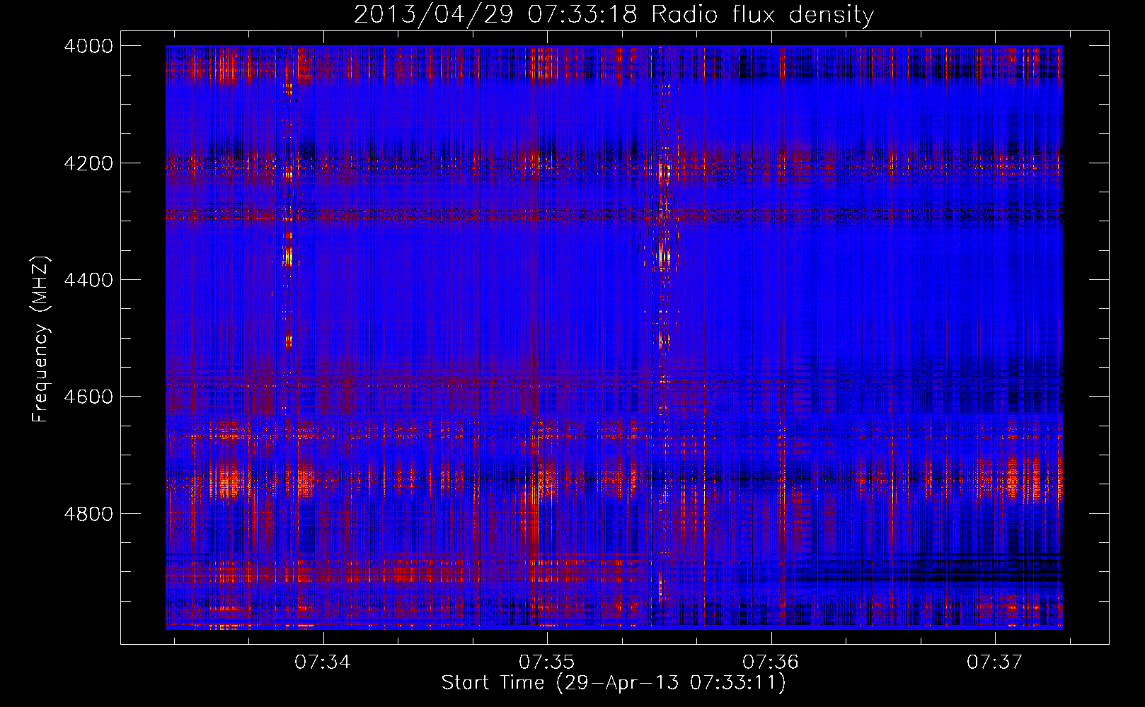
Task: Click the 07:37 time tick label
Action: point(995,662)
